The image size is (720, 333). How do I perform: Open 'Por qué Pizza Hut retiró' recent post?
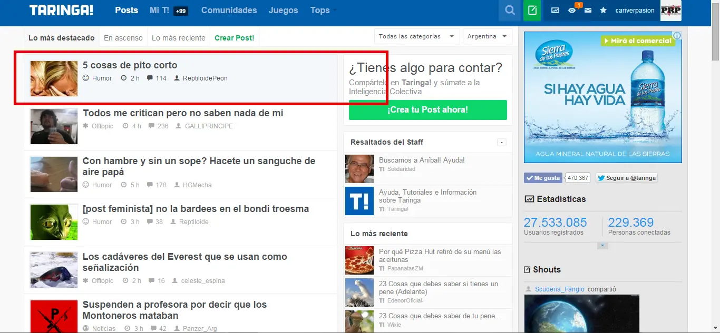(x=440, y=256)
